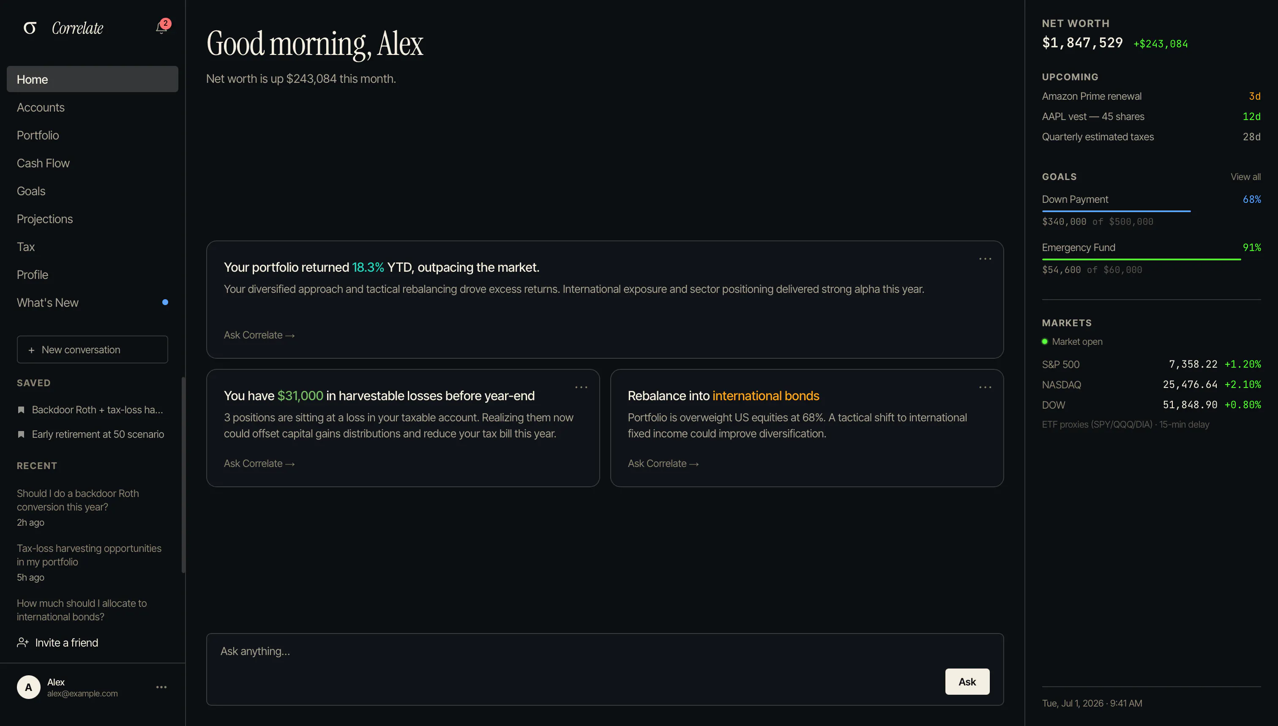
Task: Open recent Tax-loss harvesting opportunities conversation
Action: click(92, 562)
